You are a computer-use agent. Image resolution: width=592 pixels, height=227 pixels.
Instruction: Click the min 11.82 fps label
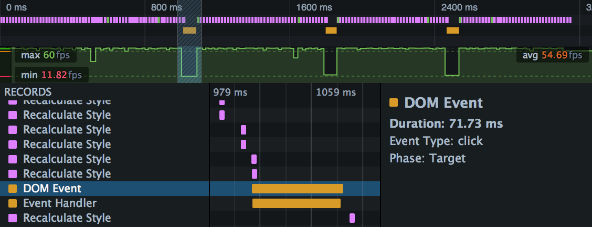(51, 75)
